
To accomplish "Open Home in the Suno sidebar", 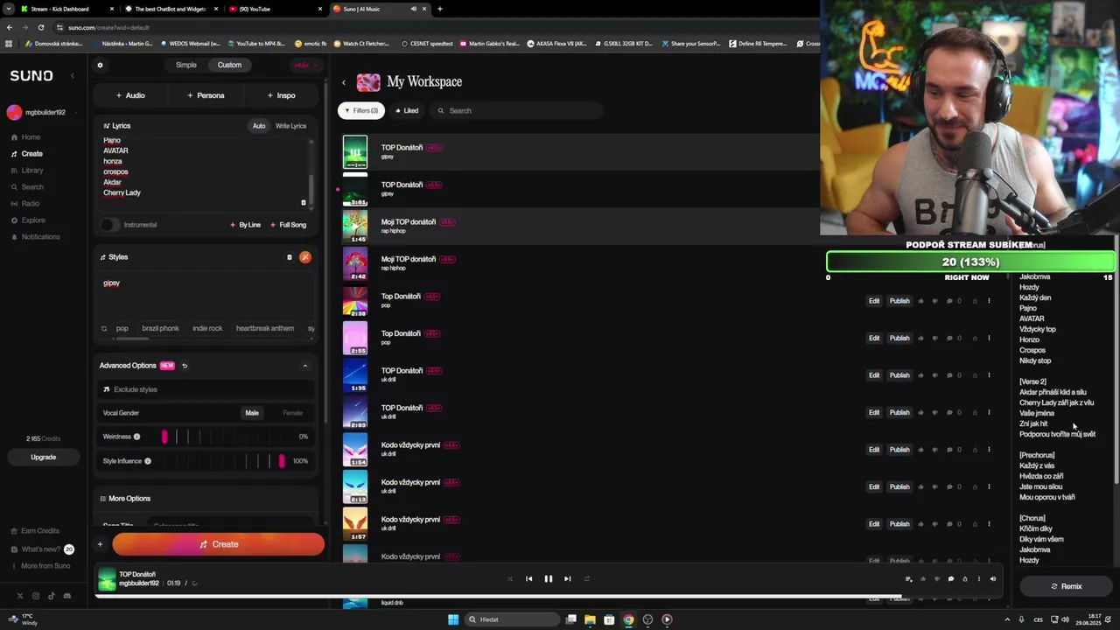I will tap(31, 137).
